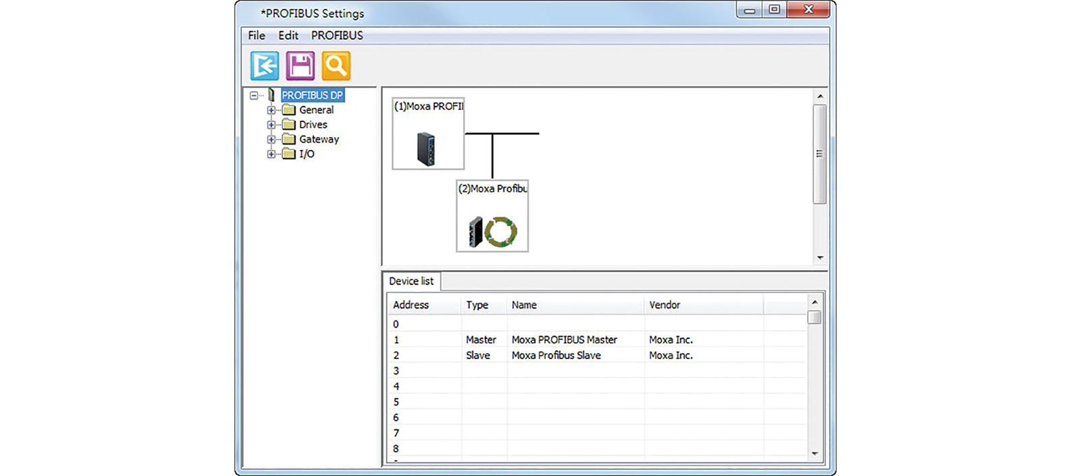
Task: Maximize the PROFIBUS Settings window
Action: (775, 10)
